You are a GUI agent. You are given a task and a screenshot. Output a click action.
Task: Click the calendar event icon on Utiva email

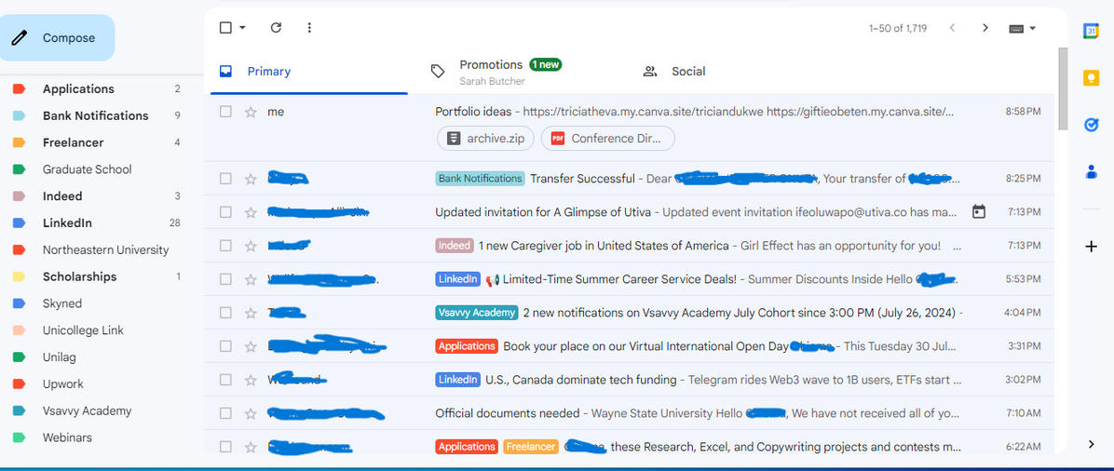pos(979,211)
